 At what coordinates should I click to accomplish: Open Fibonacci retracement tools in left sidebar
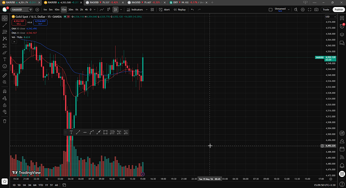5,32
